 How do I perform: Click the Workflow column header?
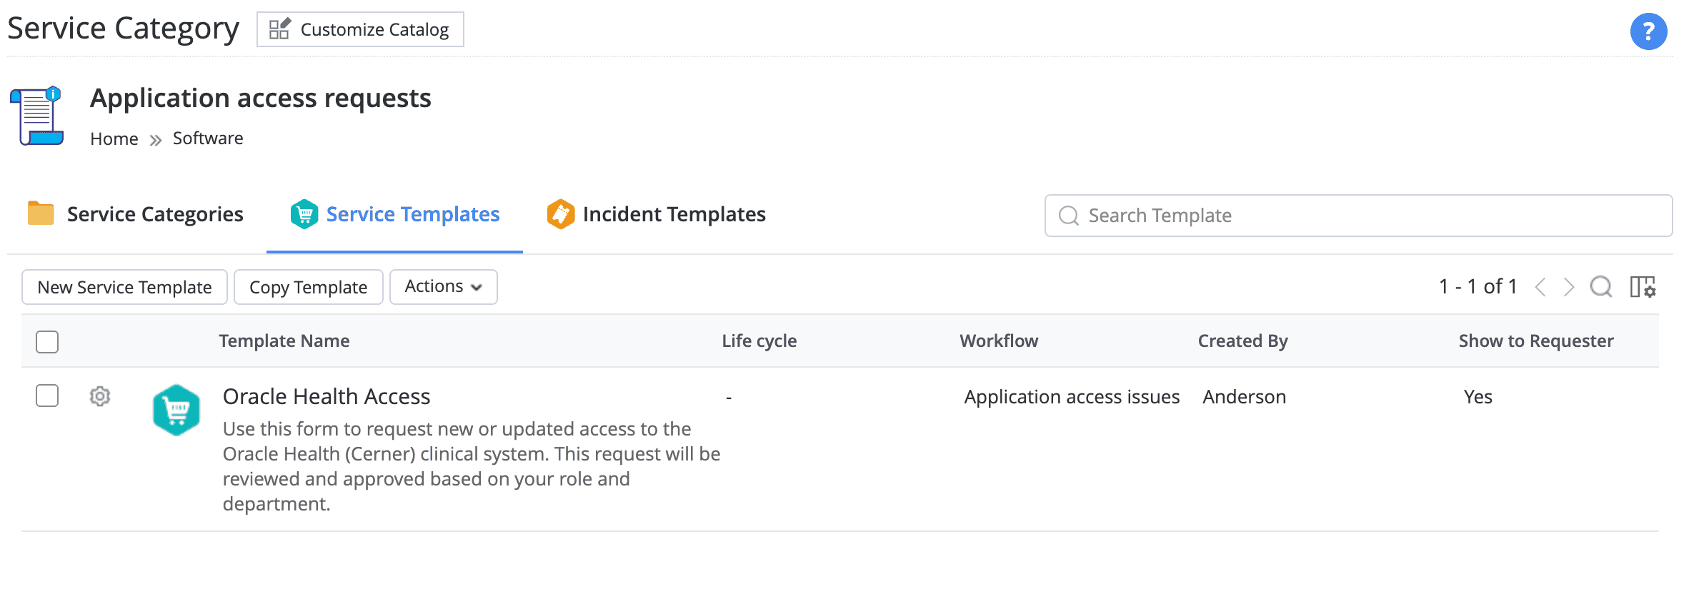[x=999, y=341]
